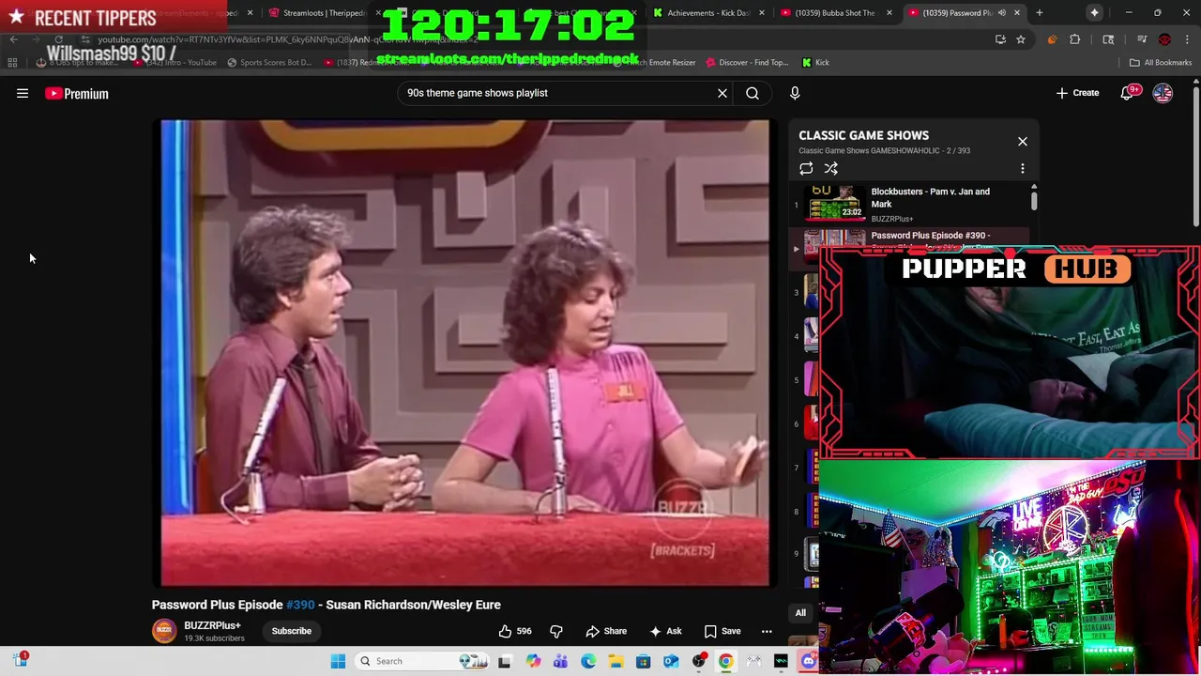
Task: Switch to Achievements - Kick Dashboard tab
Action: tap(707, 13)
